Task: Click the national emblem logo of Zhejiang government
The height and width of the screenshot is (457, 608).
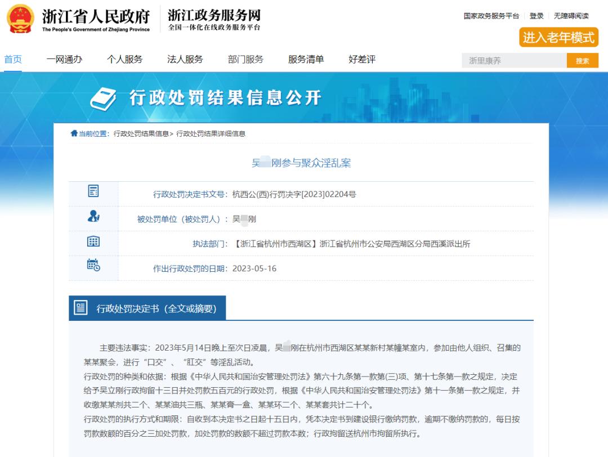Action: [20, 20]
